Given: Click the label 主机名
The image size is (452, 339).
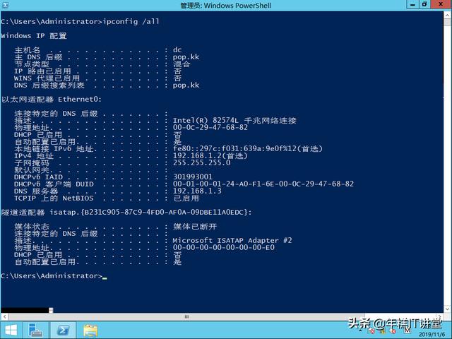Looking at the screenshot, I should point(28,50).
